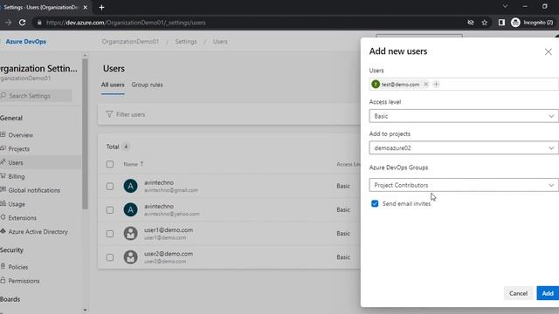Select checkbox for avintechno gmail row
This screenshot has height=314, width=559.
click(x=110, y=186)
